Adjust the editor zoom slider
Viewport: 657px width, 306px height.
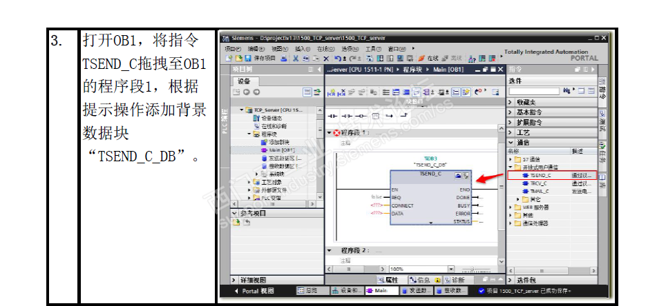pos(474,269)
